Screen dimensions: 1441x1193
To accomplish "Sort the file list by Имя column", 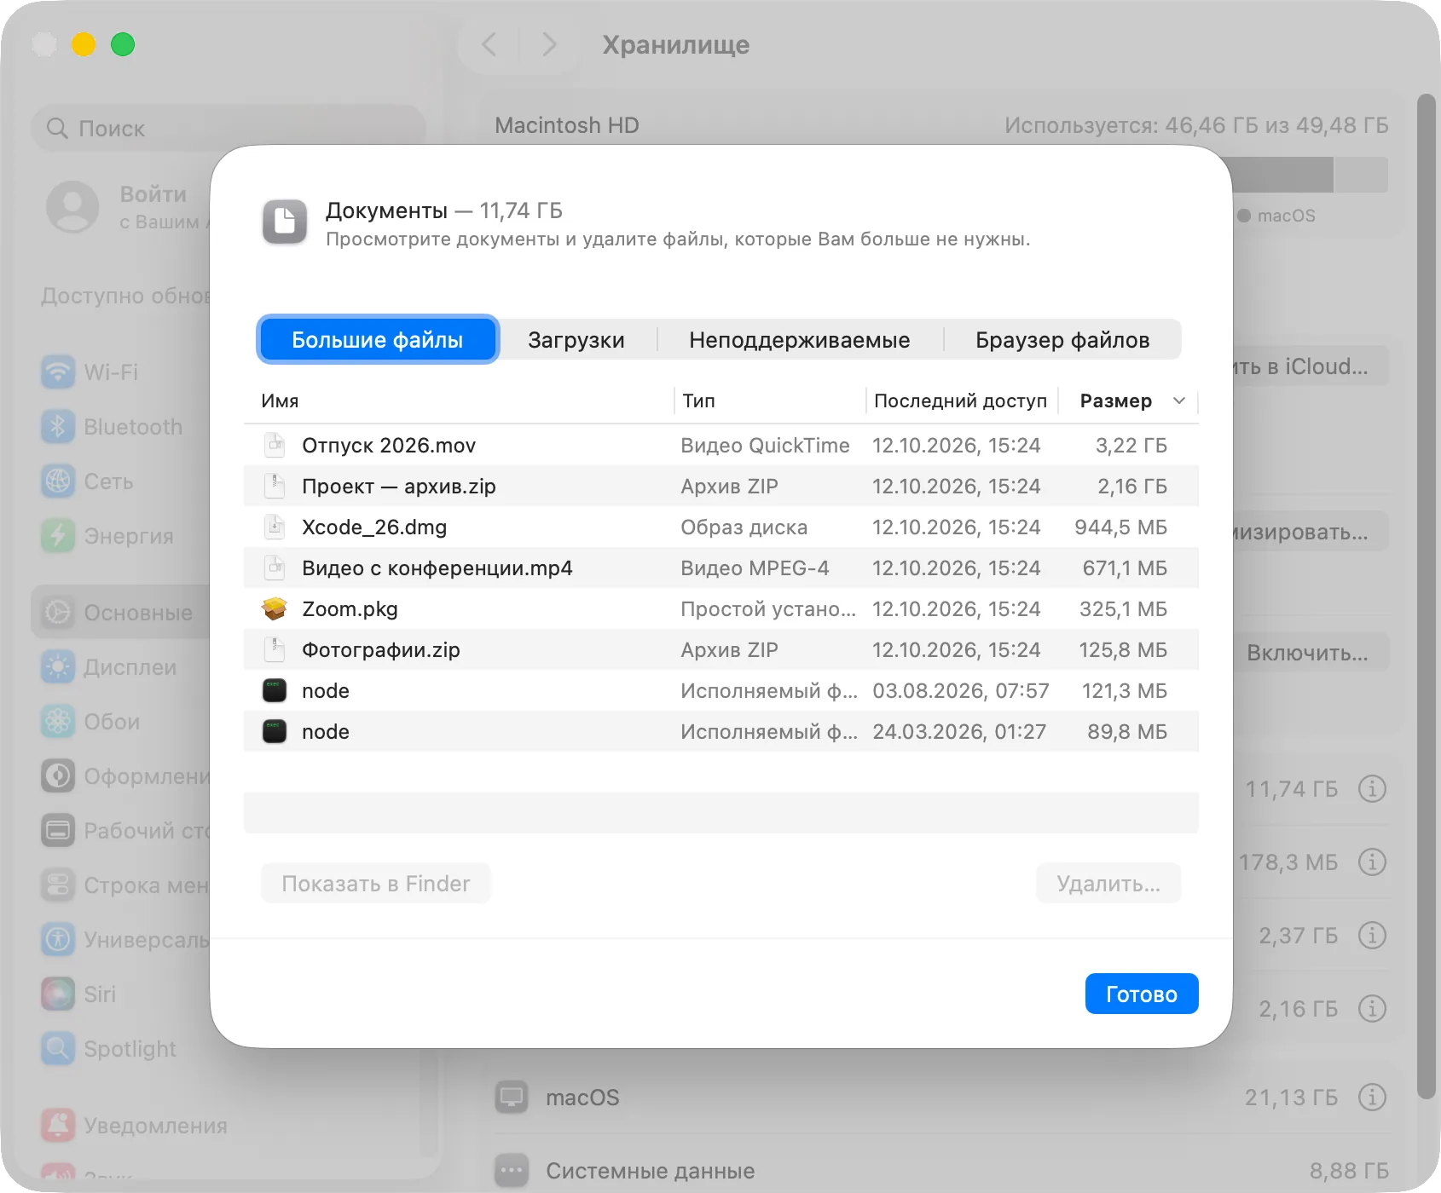I will pos(280,401).
